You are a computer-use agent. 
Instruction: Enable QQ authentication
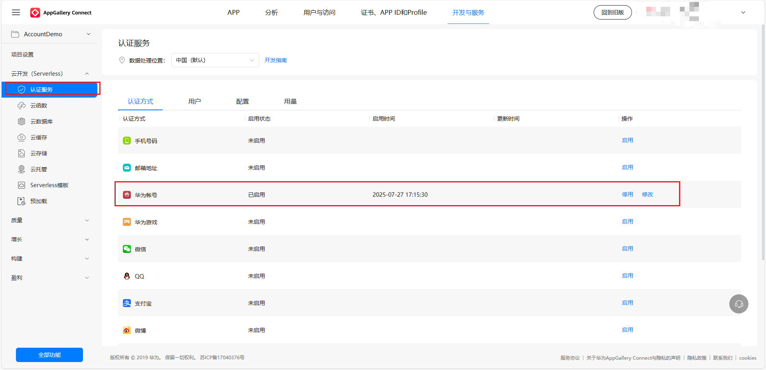(x=628, y=276)
